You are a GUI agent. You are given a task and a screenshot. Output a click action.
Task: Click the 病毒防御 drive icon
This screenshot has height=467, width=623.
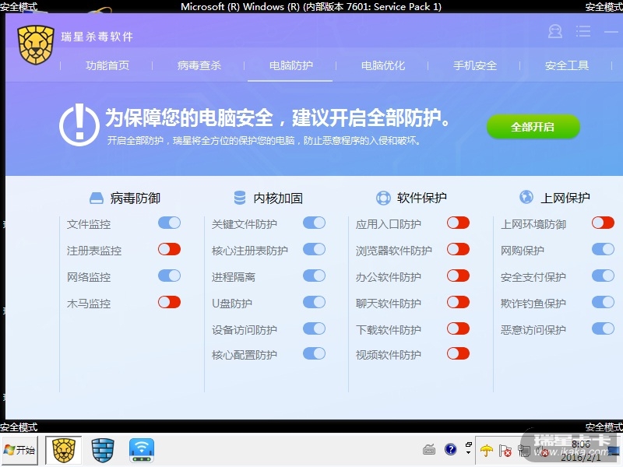pos(96,198)
